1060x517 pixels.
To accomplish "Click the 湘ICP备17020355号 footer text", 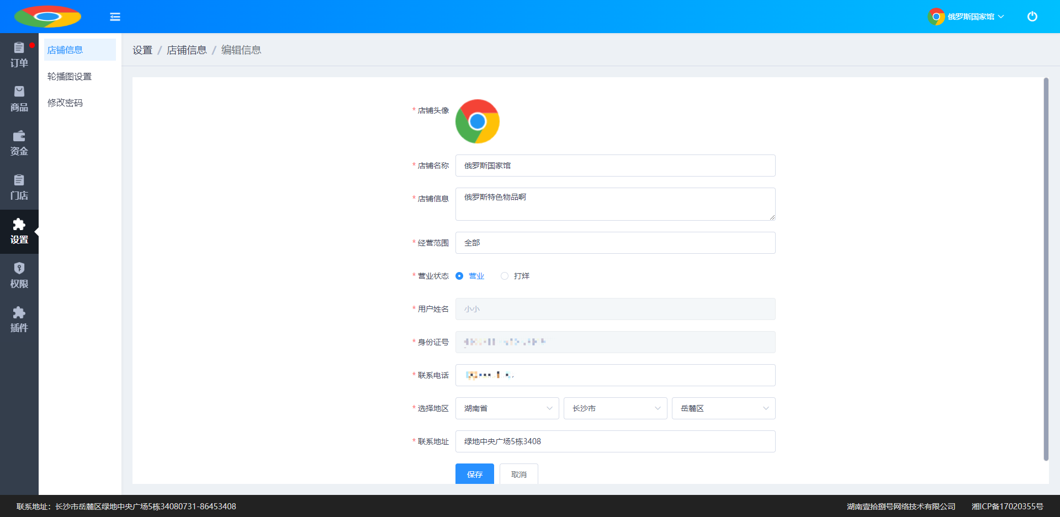I will (x=1008, y=507).
